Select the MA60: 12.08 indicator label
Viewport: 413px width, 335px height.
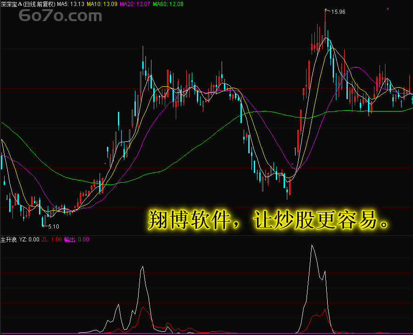168,4
